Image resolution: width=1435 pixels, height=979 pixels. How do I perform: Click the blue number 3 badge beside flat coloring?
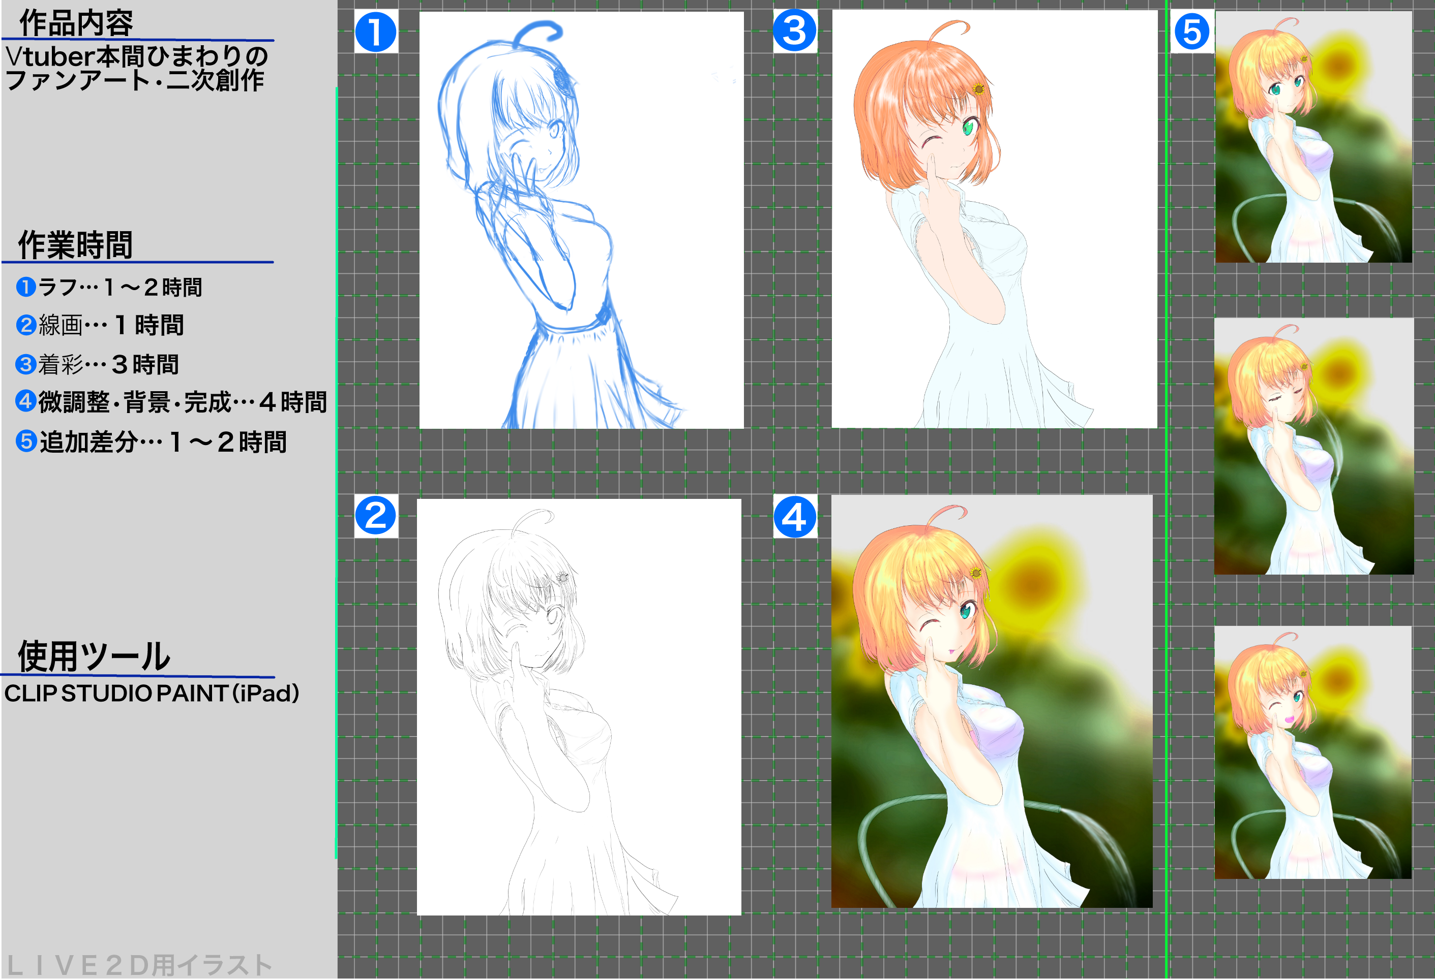[x=795, y=31]
